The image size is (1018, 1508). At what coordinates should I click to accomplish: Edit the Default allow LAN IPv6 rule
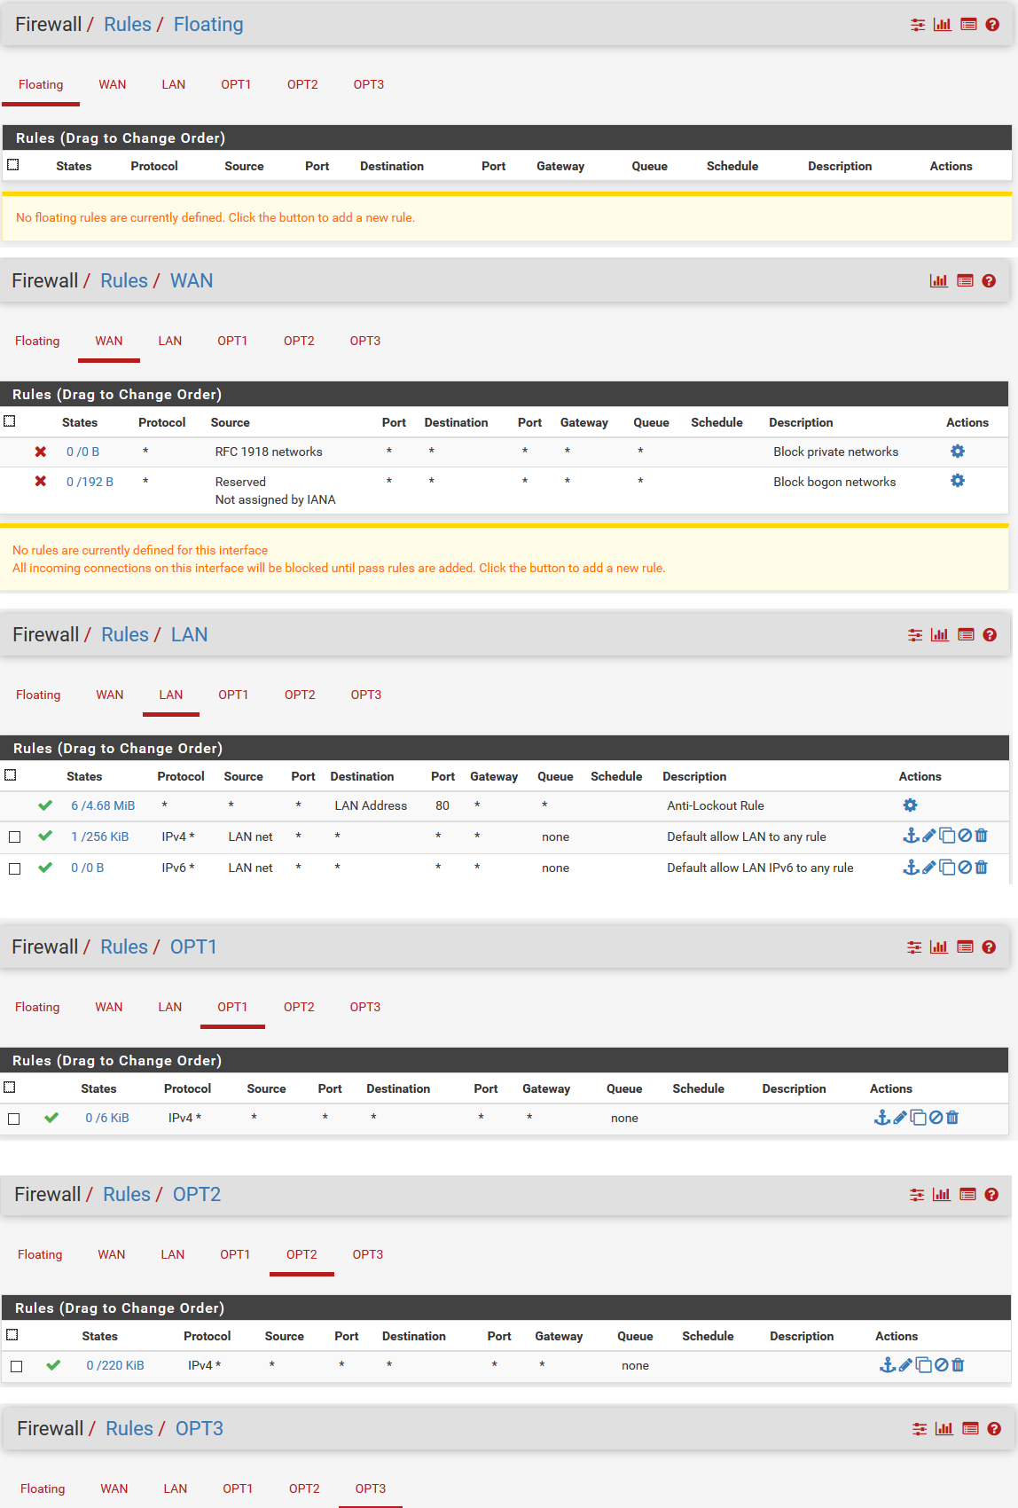[928, 868]
